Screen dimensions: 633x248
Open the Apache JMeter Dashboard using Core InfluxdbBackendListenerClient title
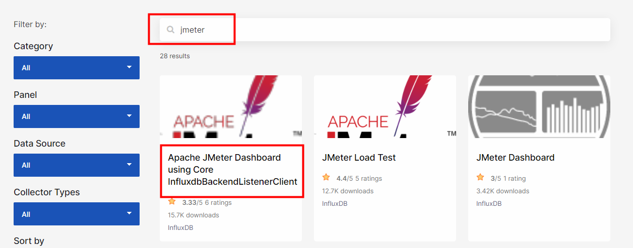(232, 170)
